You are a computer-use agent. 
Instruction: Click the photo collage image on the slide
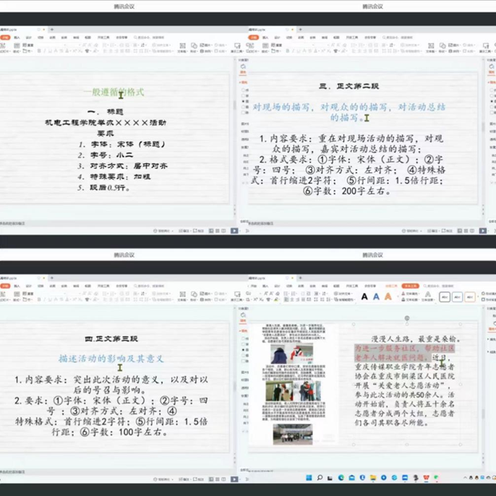[292, 385]
